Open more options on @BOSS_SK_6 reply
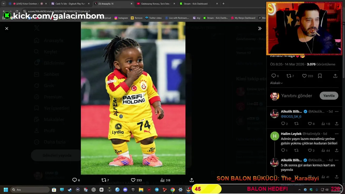 point(336,112)
